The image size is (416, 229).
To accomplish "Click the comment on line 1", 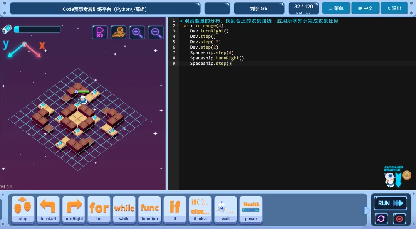I will point(259,21).
